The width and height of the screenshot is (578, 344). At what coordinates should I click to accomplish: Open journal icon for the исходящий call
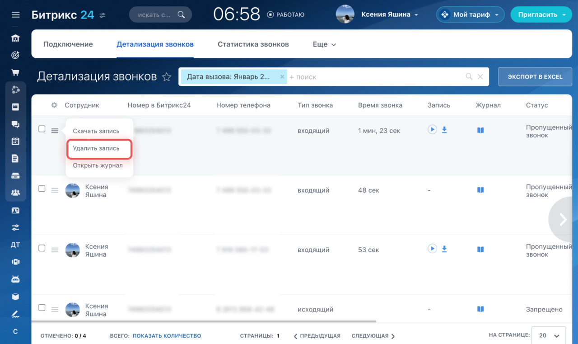(480, 309)
